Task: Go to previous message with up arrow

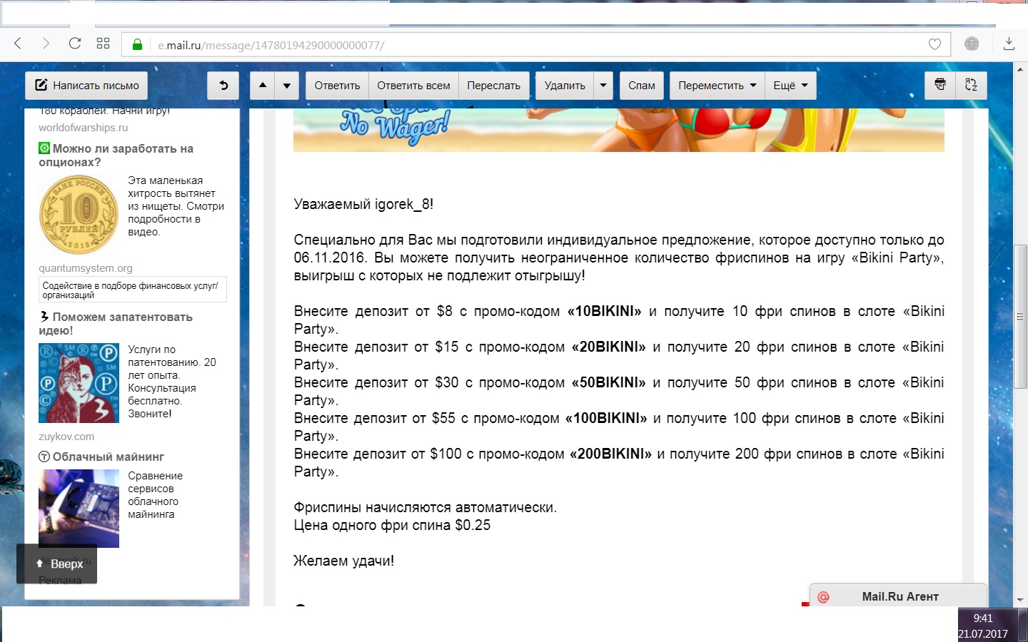Action: [x=262, y=86]
